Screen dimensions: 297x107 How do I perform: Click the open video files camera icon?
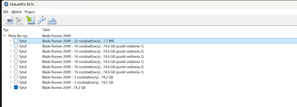pos(10,20)
